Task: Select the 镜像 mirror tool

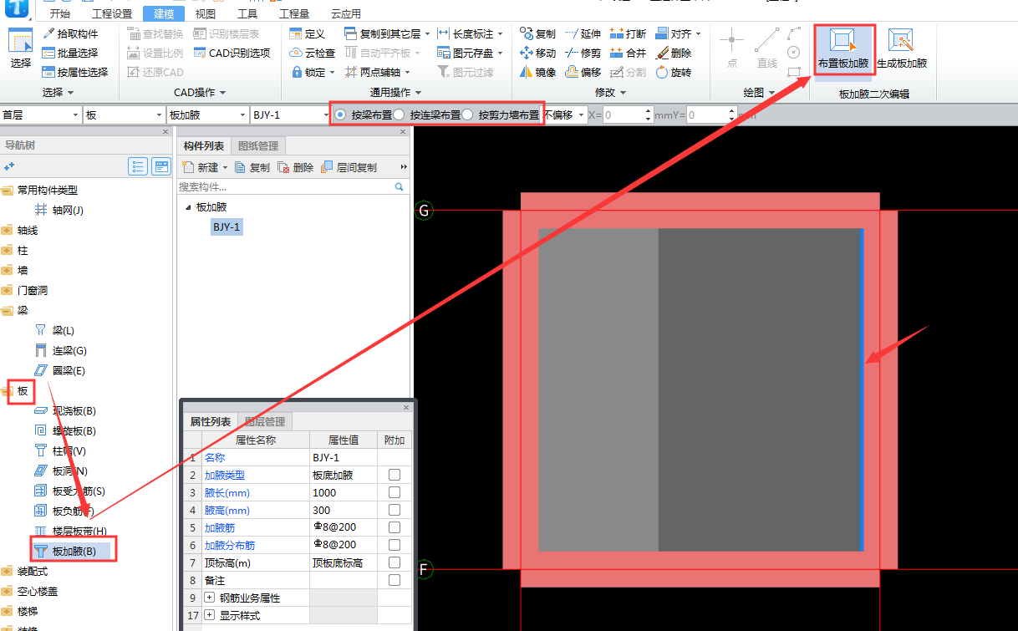Action: tap(537, 72)
